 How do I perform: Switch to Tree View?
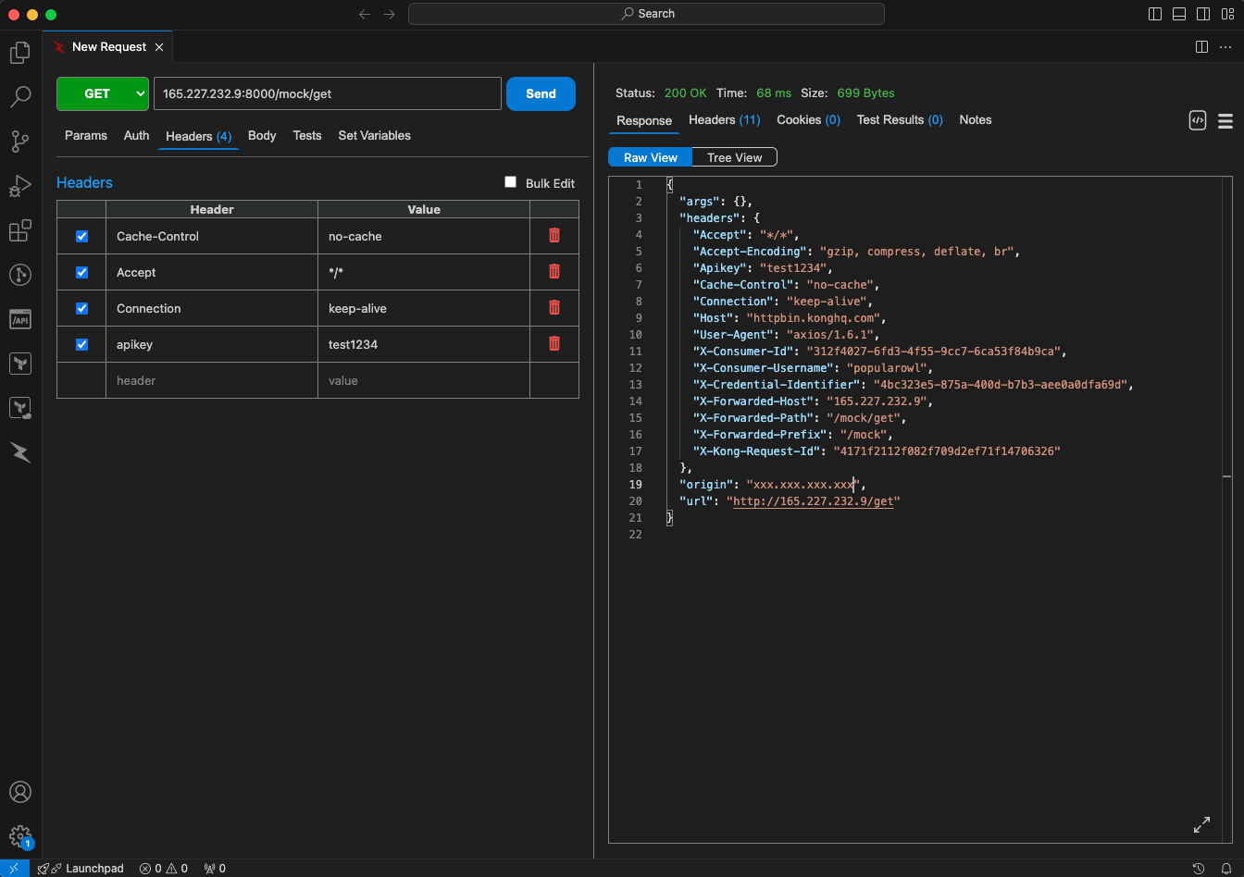tap(735, 157)
